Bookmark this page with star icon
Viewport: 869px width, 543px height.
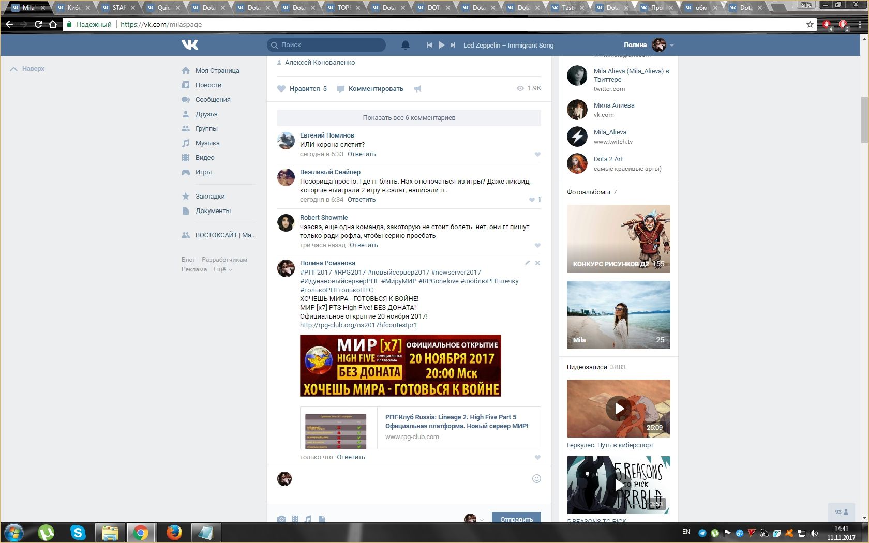click(810, 24)
